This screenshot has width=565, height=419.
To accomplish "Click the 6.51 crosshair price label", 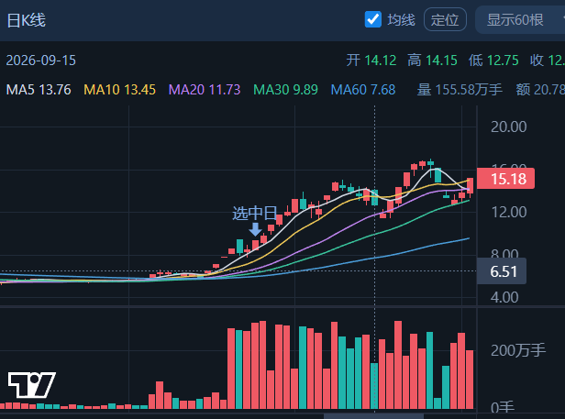I will (502, 271).
